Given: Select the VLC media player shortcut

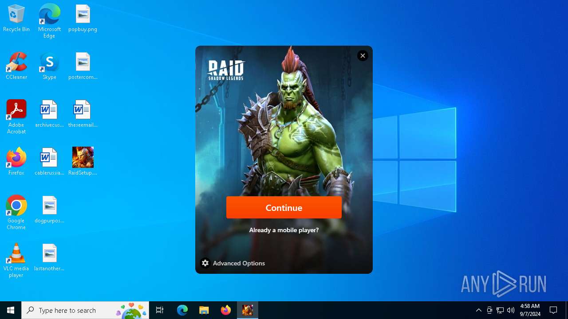Looking at the screenshot, I should (x=16, y=261).
